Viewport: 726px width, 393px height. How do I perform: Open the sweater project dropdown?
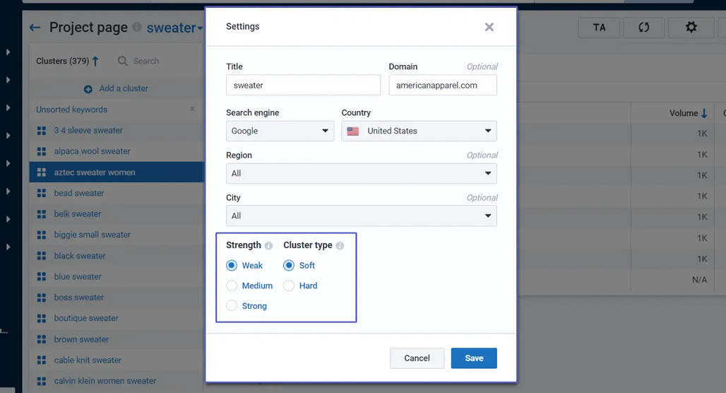click(174, 28)
